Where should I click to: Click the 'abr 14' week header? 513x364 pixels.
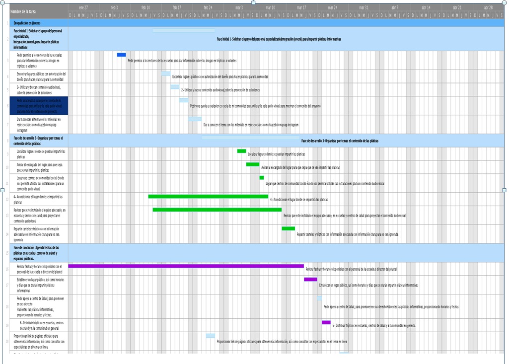pyautogui.click(x=426, y=7)
